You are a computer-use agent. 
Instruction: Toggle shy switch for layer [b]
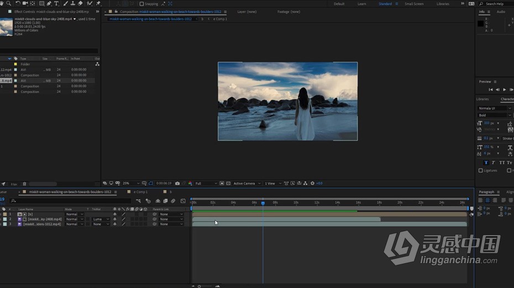[115, 214]
